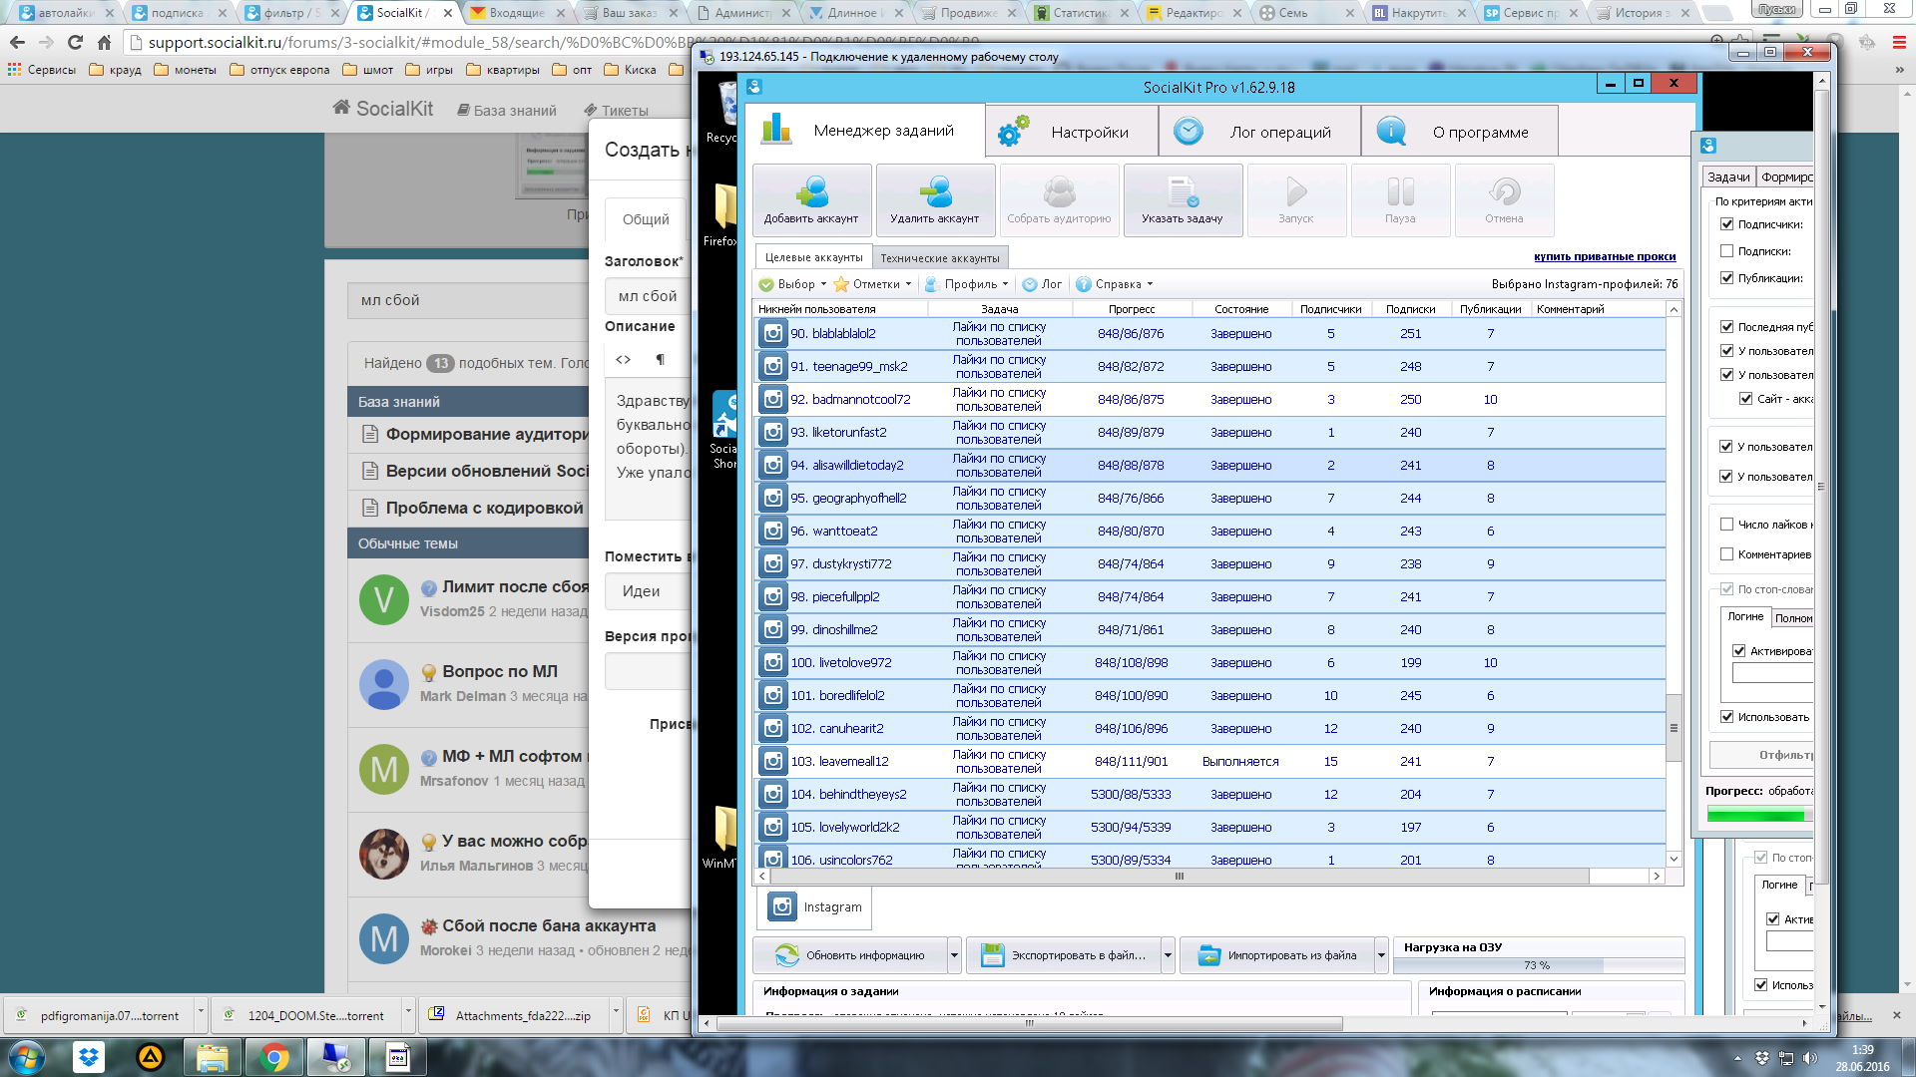Open the Справка dropdown menu
Viewport: 1916px width, 1077px height.
pos(1115,284)
